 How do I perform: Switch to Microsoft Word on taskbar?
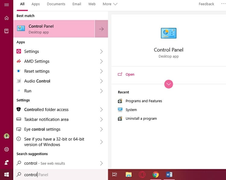pos(169,174)
